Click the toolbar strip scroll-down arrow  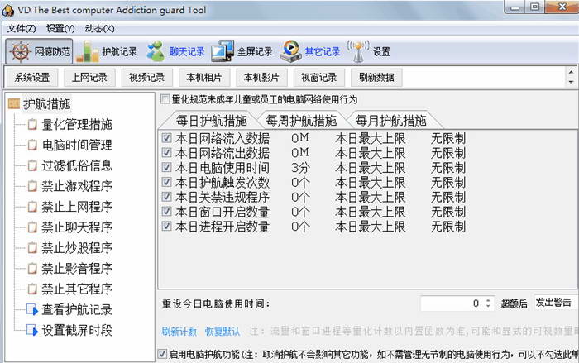tap(571, 82)
